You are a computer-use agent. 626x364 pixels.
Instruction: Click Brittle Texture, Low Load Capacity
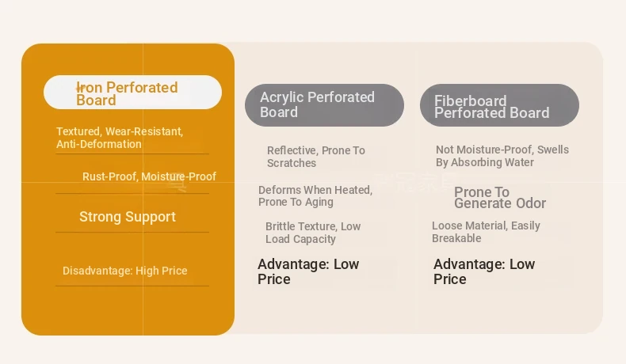tap(313, 233)
